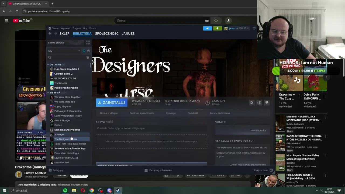345x194 pixels.
Task: Open browser tab list chevron
Action: 4,4
